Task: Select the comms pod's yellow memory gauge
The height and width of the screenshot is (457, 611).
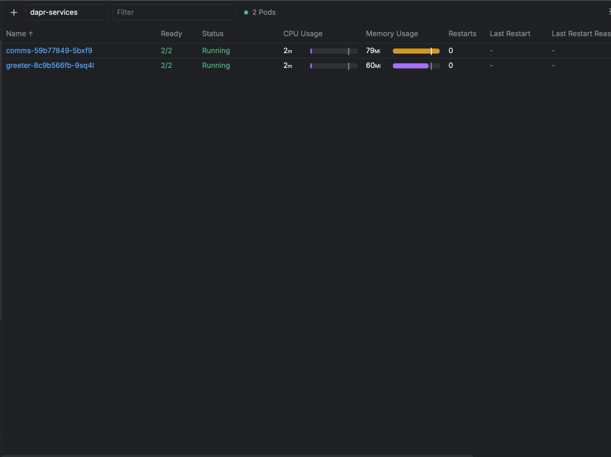Action: (x=415, y=51)
